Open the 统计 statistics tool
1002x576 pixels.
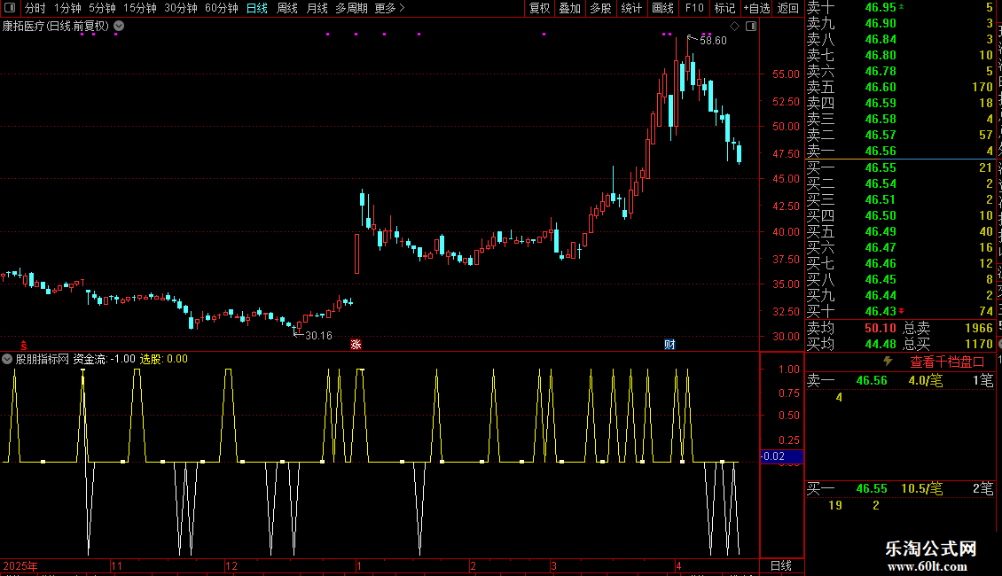tap(631, 8)
